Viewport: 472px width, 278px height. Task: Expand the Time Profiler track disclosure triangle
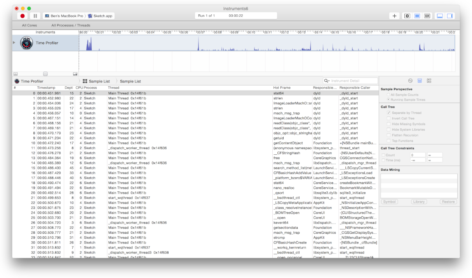(x=14, y=42)
